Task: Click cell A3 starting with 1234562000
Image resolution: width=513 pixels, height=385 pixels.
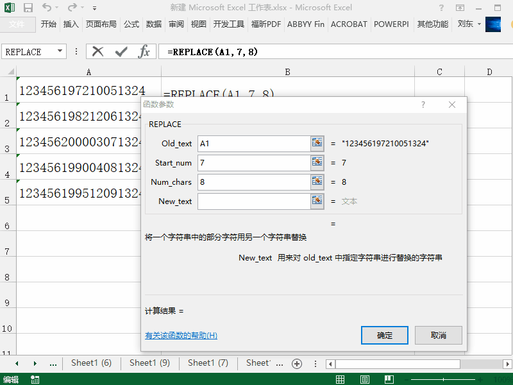Action: tap(78, 141)
